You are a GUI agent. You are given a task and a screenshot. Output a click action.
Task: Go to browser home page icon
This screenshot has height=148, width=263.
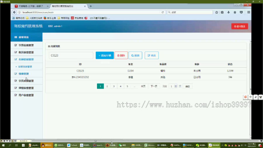click(235, 12)
